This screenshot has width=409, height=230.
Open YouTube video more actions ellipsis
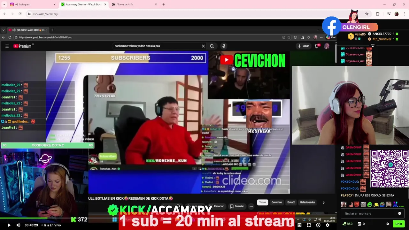point(251,206)
